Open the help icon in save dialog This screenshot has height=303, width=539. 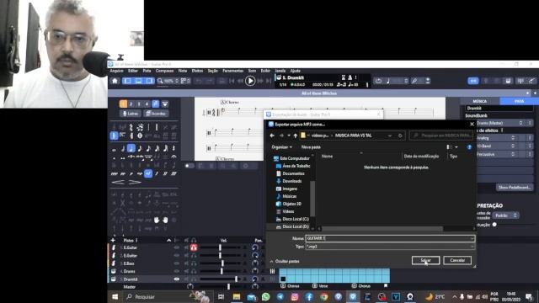(x=469, y=147)
